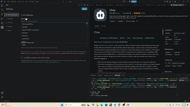Screen dimensions: 190x107
Task: Open the Source Control view
Action: tap(2, 14)
